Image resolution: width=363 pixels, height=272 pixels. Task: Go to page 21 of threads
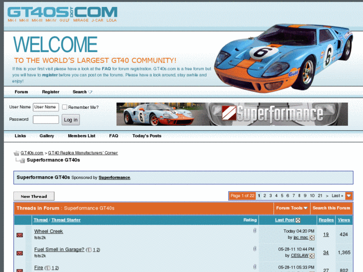320,196
